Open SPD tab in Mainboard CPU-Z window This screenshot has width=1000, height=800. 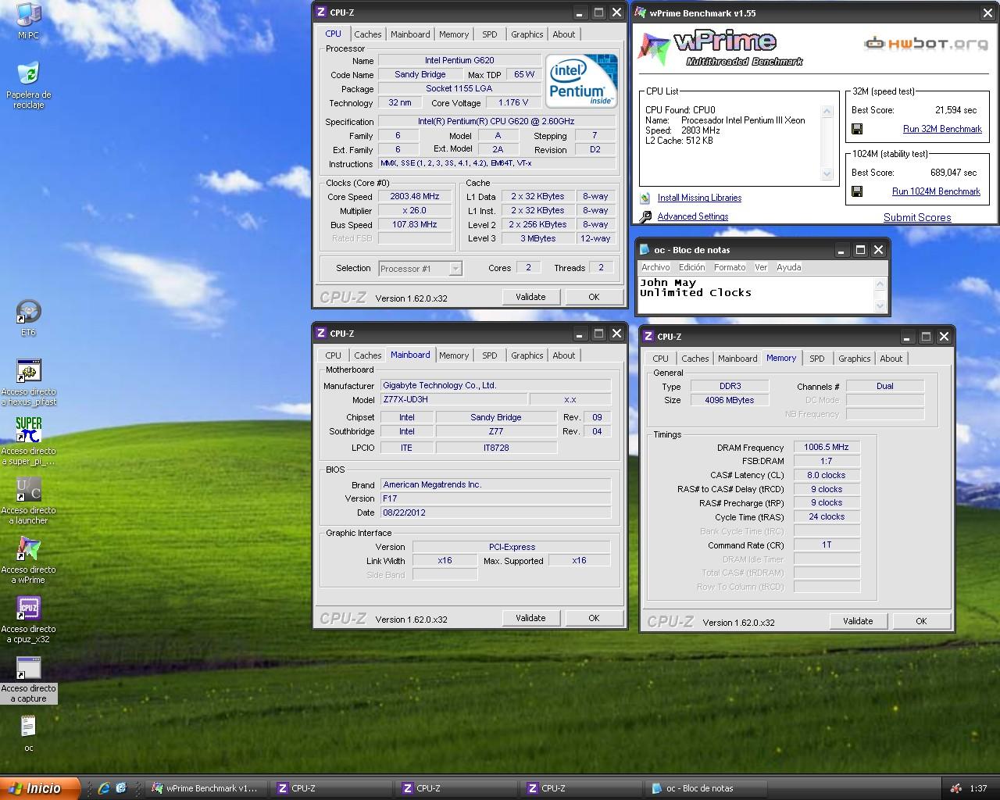(489, 355)
